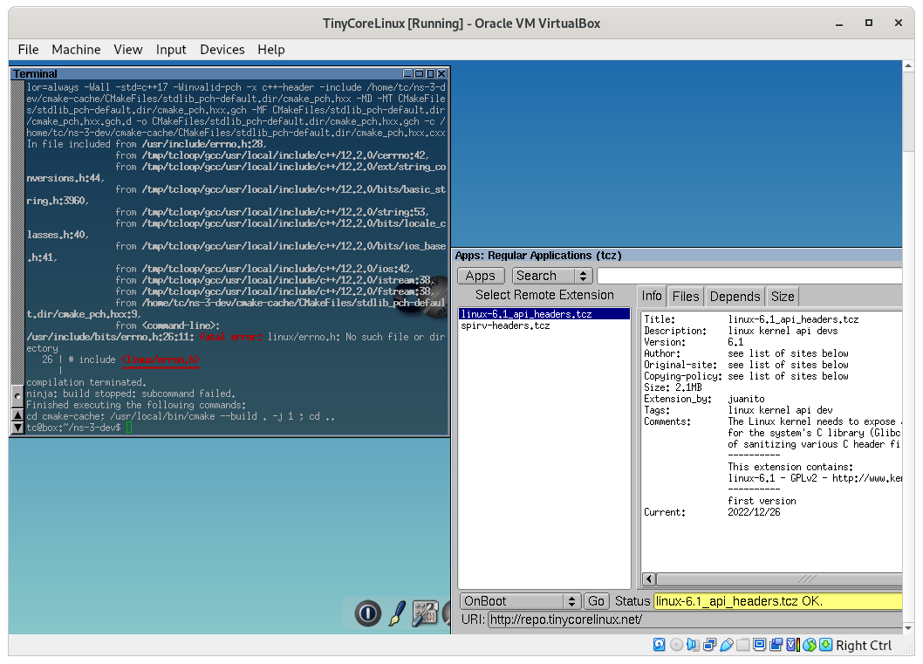Click the yellow Status message field
923x664 pixels.
tap(777, 601)
